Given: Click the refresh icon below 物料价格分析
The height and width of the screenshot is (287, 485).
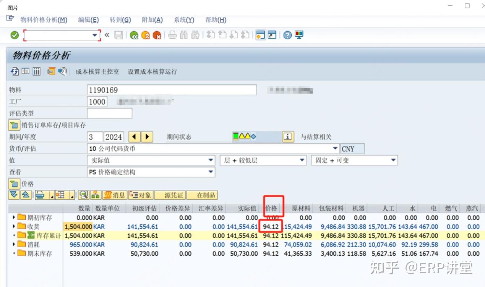Looking at the screenshot, I should point(15,71).
